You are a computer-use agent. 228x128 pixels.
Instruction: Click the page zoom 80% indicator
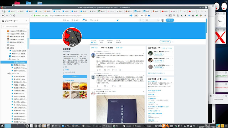click(136, 16)
